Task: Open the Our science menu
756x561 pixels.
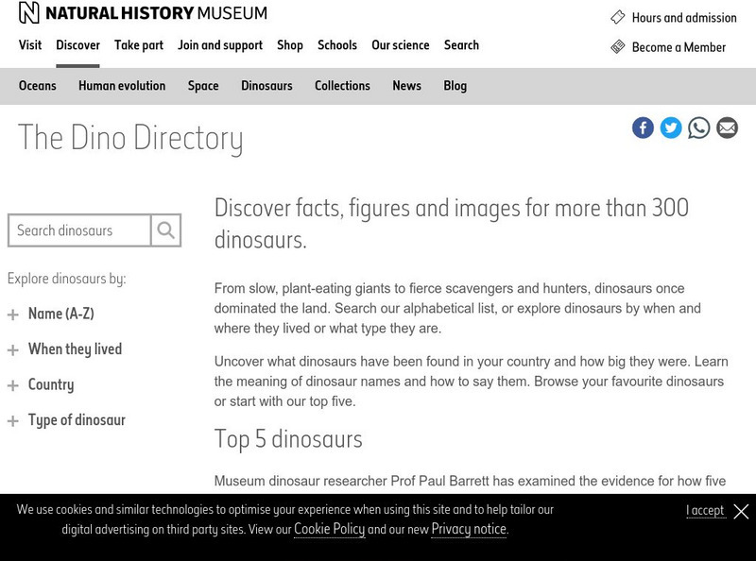Action: tap(400, 45)
